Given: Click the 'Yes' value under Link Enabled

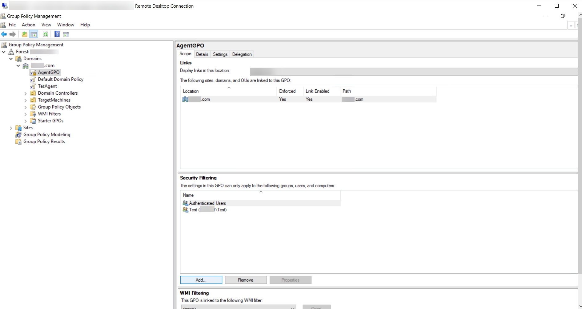Looking at the screenshot, I should 309,99.
